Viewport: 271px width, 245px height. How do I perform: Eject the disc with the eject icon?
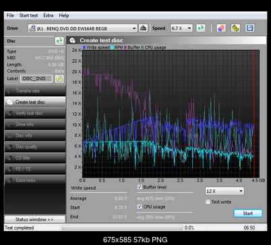[143, 28]
